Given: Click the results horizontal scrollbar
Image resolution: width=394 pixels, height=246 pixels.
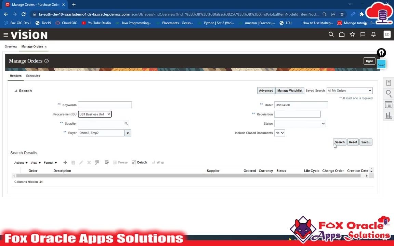Looking at the screenshot, I should [x=188, y=176].
